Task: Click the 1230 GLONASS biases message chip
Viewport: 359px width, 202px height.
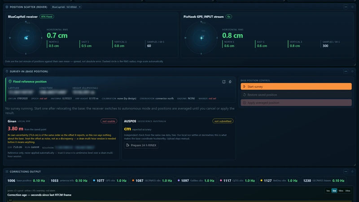Action: coord(324,181)
